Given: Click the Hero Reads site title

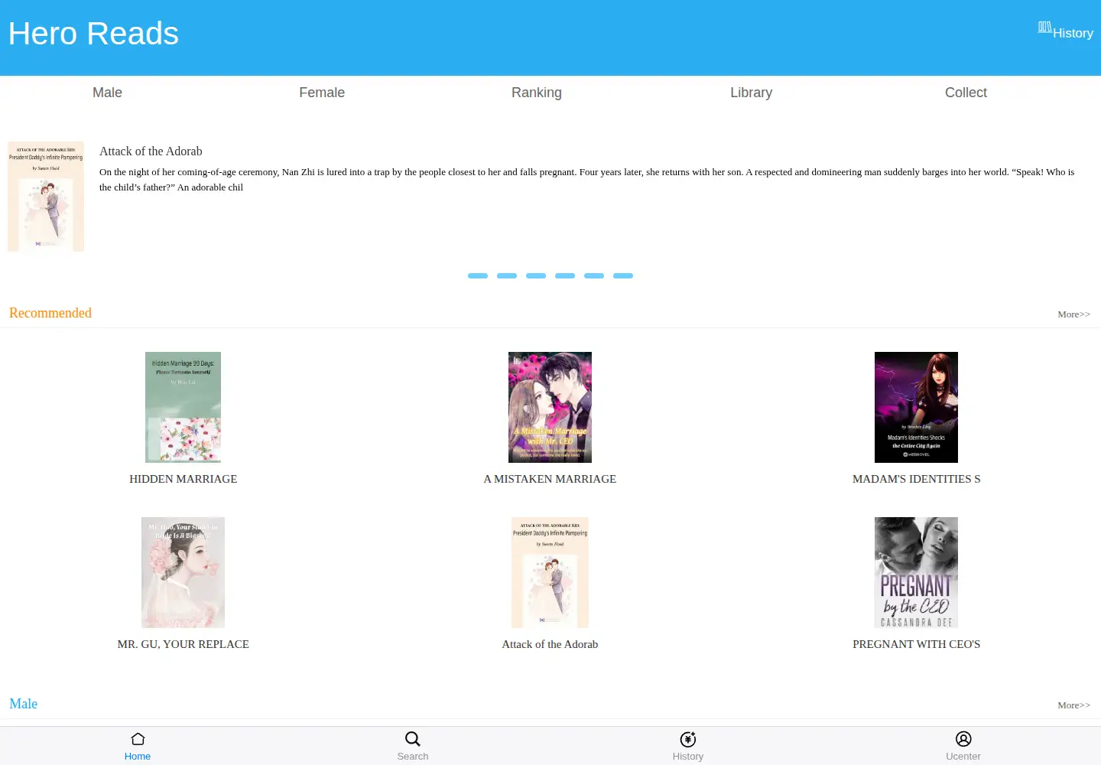Looking at the screenshot, I should [93, 34].
